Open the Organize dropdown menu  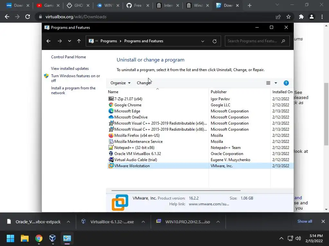pyautogui.click(x=120, y=83)
